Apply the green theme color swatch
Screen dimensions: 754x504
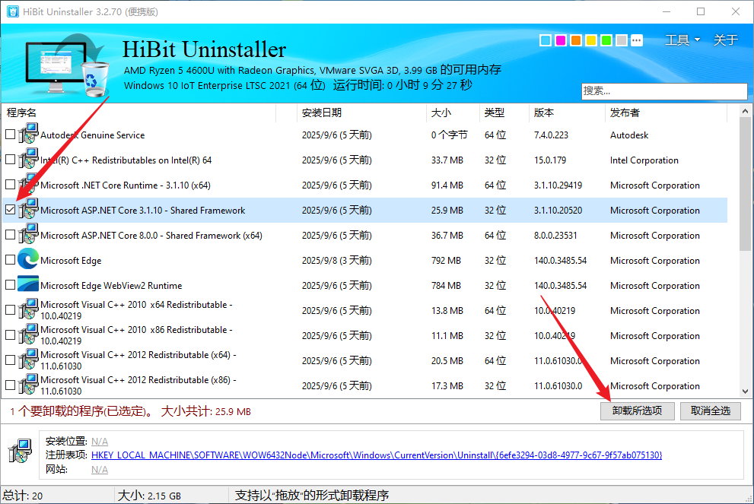pos(606,40)
